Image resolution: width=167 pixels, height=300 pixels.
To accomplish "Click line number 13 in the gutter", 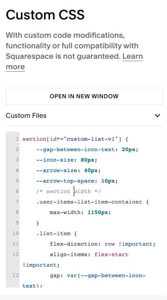I will point(16,276).
